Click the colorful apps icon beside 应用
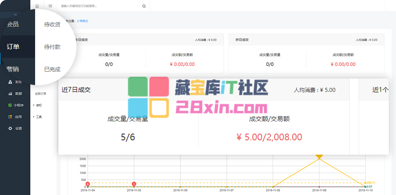The height and width of the screenshot is (195, 396). pos(10,117)
